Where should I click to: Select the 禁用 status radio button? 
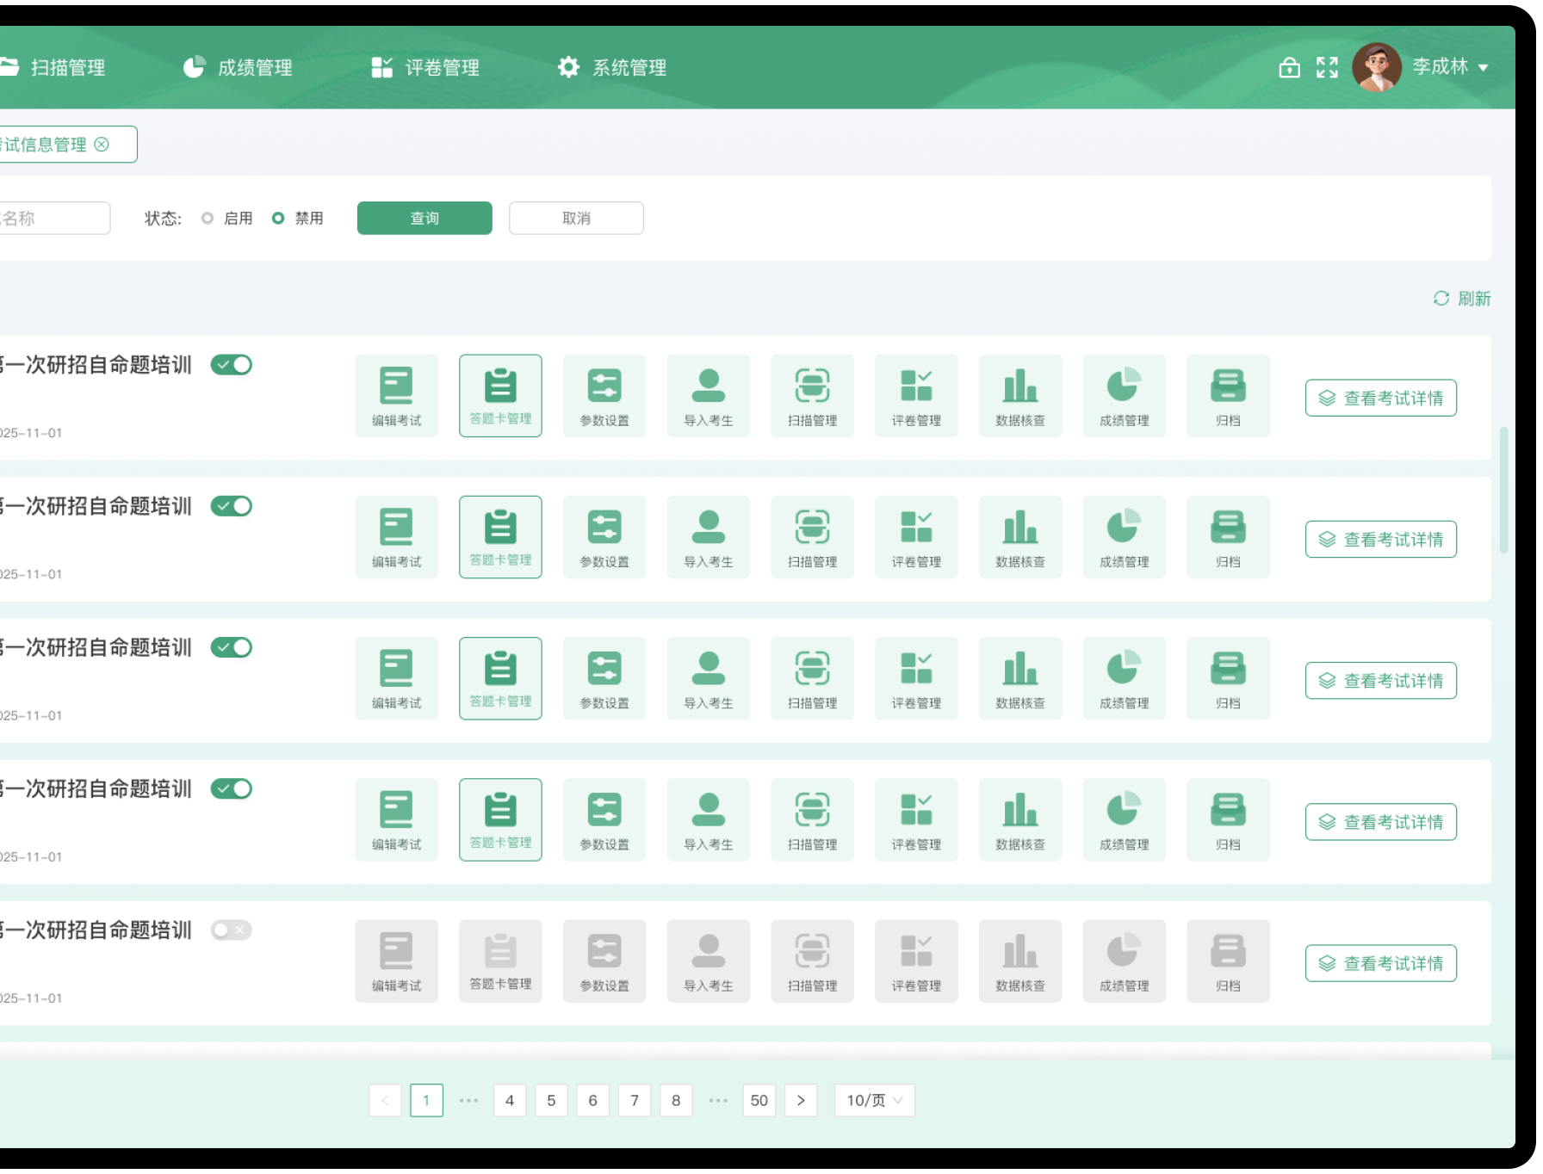click(278, 219)
